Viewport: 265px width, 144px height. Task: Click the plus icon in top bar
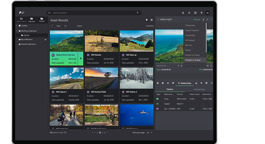click(x=189, y=13)
